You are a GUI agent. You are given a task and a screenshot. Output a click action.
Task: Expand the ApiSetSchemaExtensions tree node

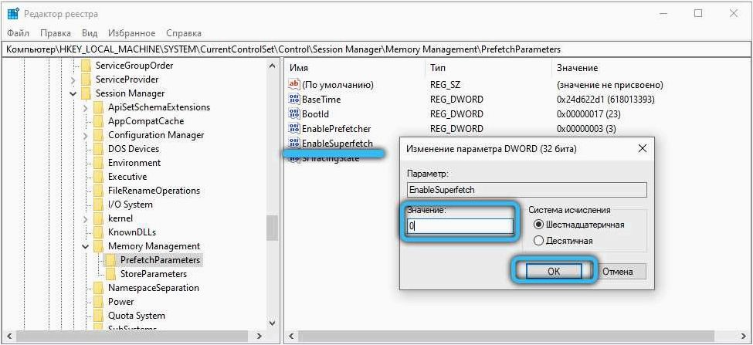[86, 107]
